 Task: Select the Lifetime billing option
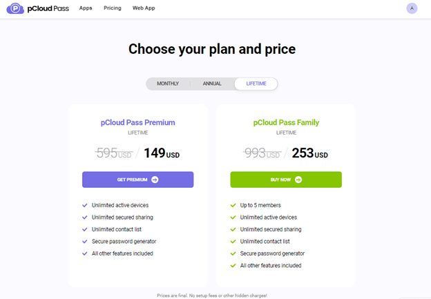[x=256, y=84]
